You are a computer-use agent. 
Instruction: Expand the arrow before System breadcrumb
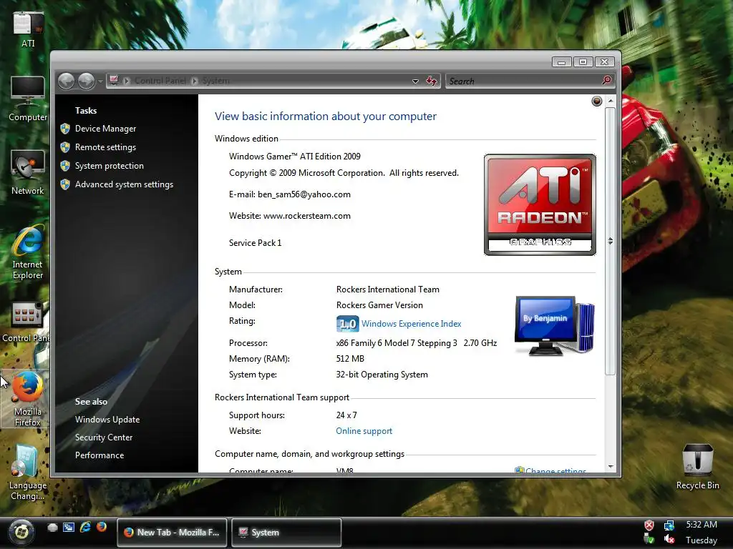click(x=195, y=81)
